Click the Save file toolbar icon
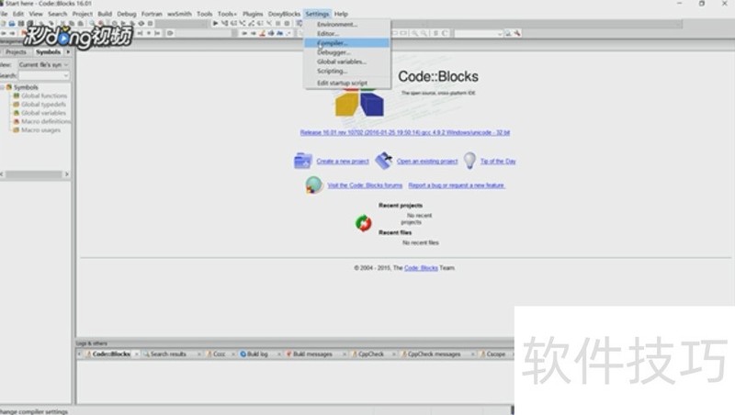 (20, 23)
